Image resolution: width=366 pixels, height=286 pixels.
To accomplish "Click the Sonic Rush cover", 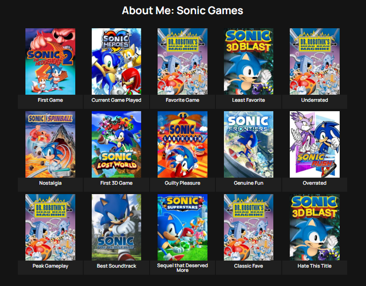I will (x=314, y=144).
